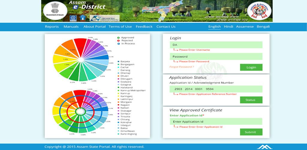Select Darrang in the district legend
This screenshot has width=307, height=150.
tap(125, 70)
